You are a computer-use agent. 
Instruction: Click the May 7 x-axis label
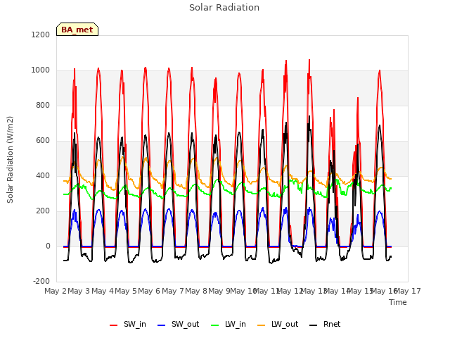pyautogui.click(x=173, y=291)
